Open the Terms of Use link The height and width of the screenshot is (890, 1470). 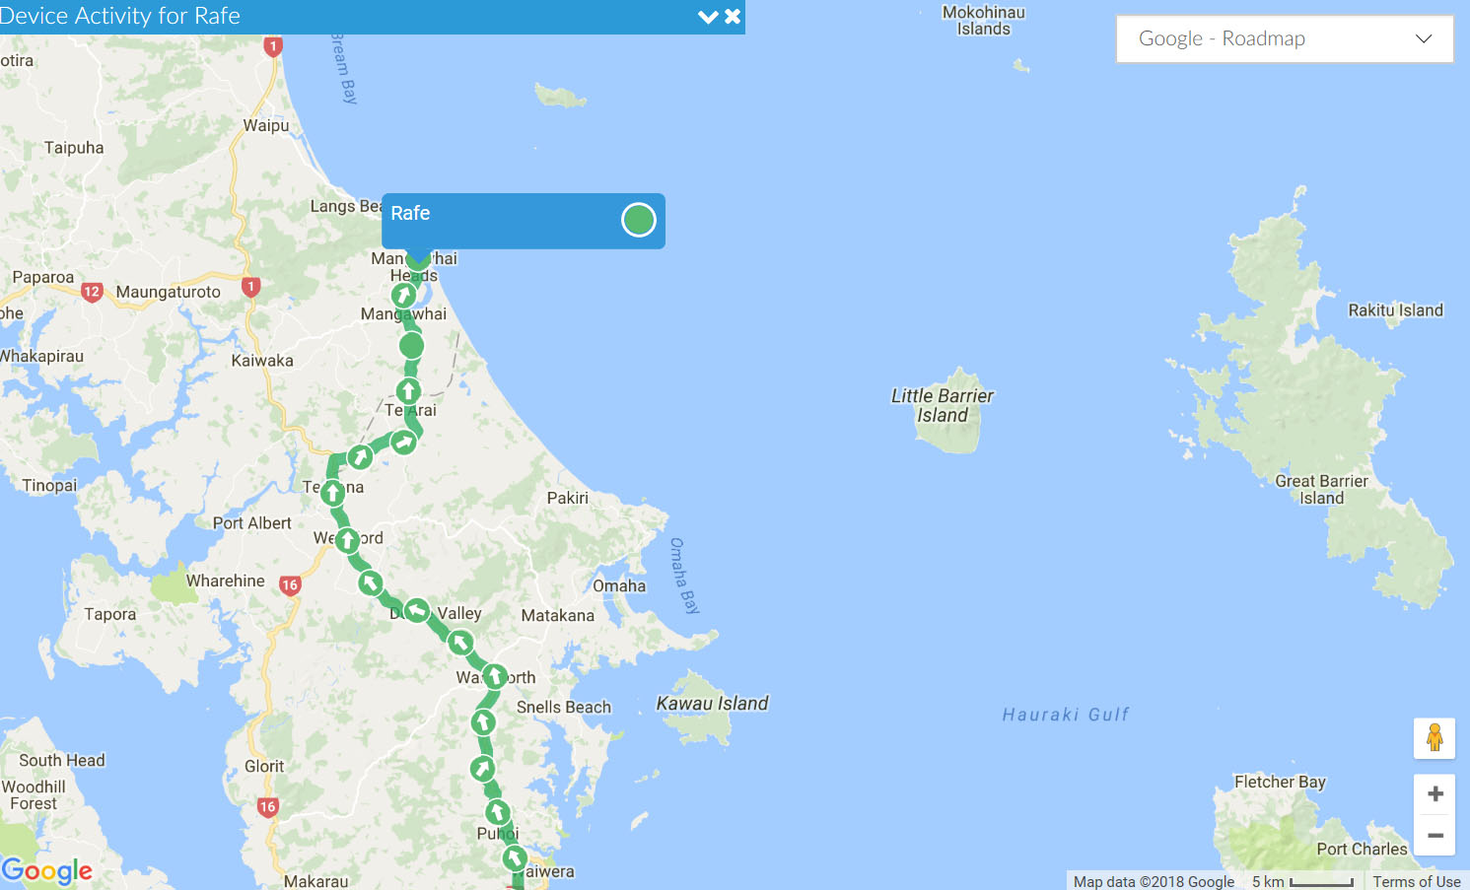tap(1417, 881)
